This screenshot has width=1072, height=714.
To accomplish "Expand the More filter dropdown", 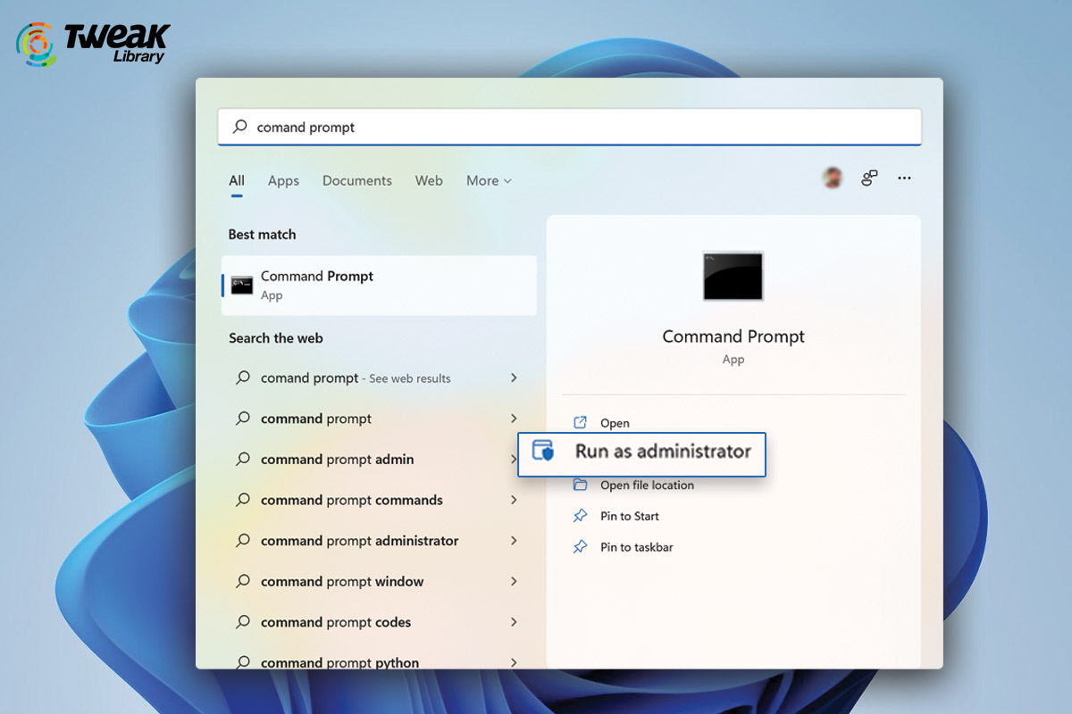I will coord(488,181).
